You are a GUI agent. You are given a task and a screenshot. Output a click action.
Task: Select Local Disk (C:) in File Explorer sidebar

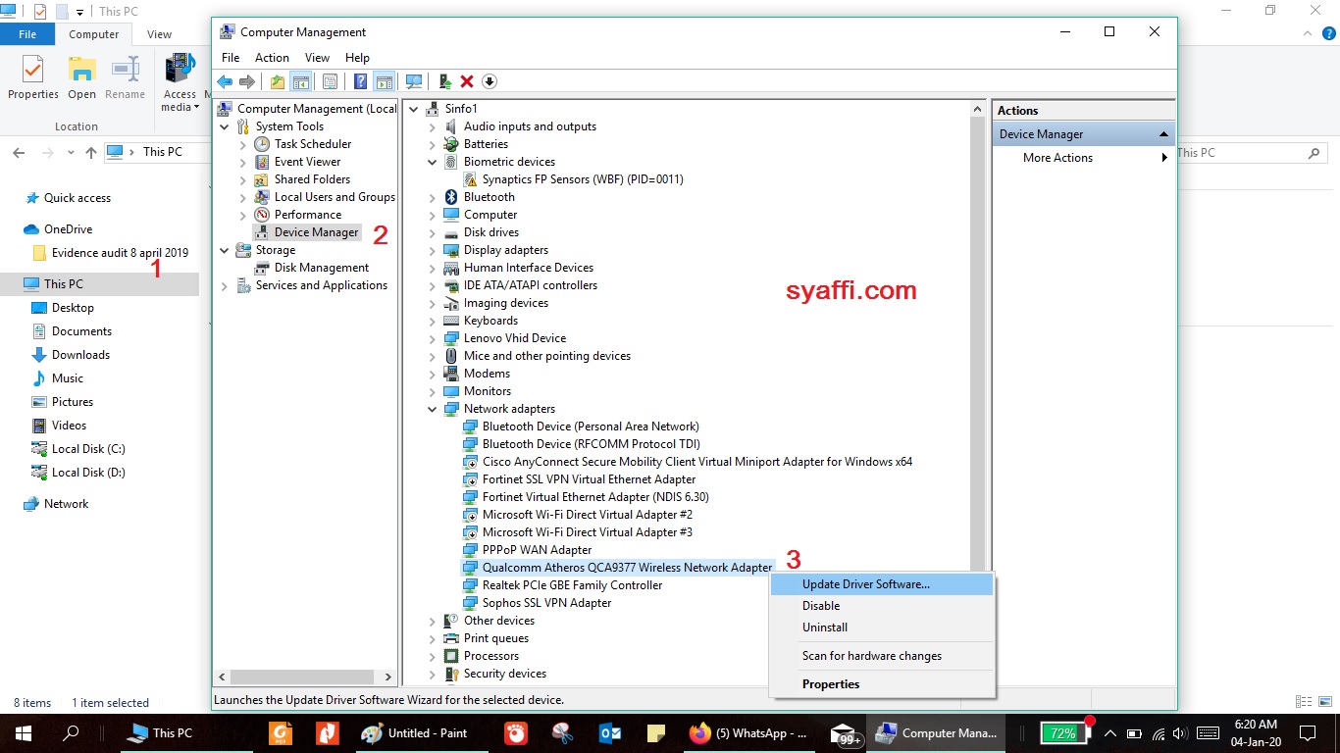pyautogui.click(x=88, y=449)
